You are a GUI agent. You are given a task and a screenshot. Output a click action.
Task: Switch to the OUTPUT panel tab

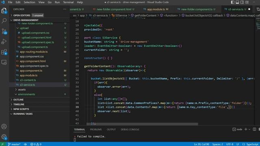coord(111,129)
